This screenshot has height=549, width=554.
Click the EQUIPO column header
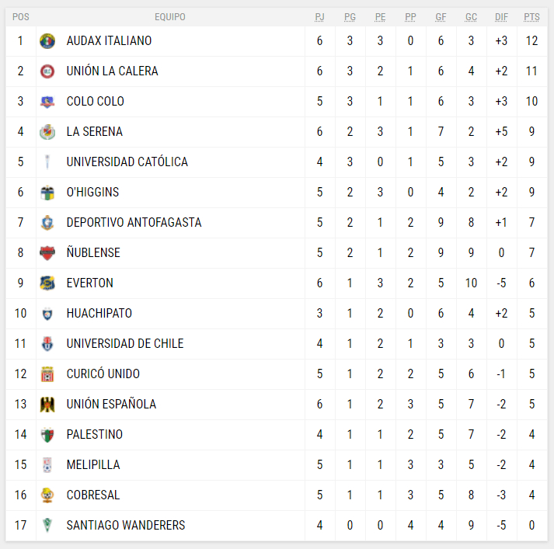(x=170, y=17)
